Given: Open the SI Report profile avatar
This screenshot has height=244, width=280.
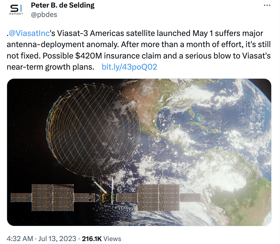Looking at the screenshot, I should tap(16, 10).
